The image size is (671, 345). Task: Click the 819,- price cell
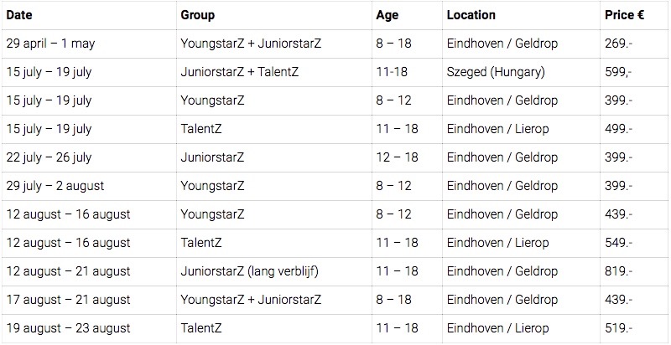[618, 271]
